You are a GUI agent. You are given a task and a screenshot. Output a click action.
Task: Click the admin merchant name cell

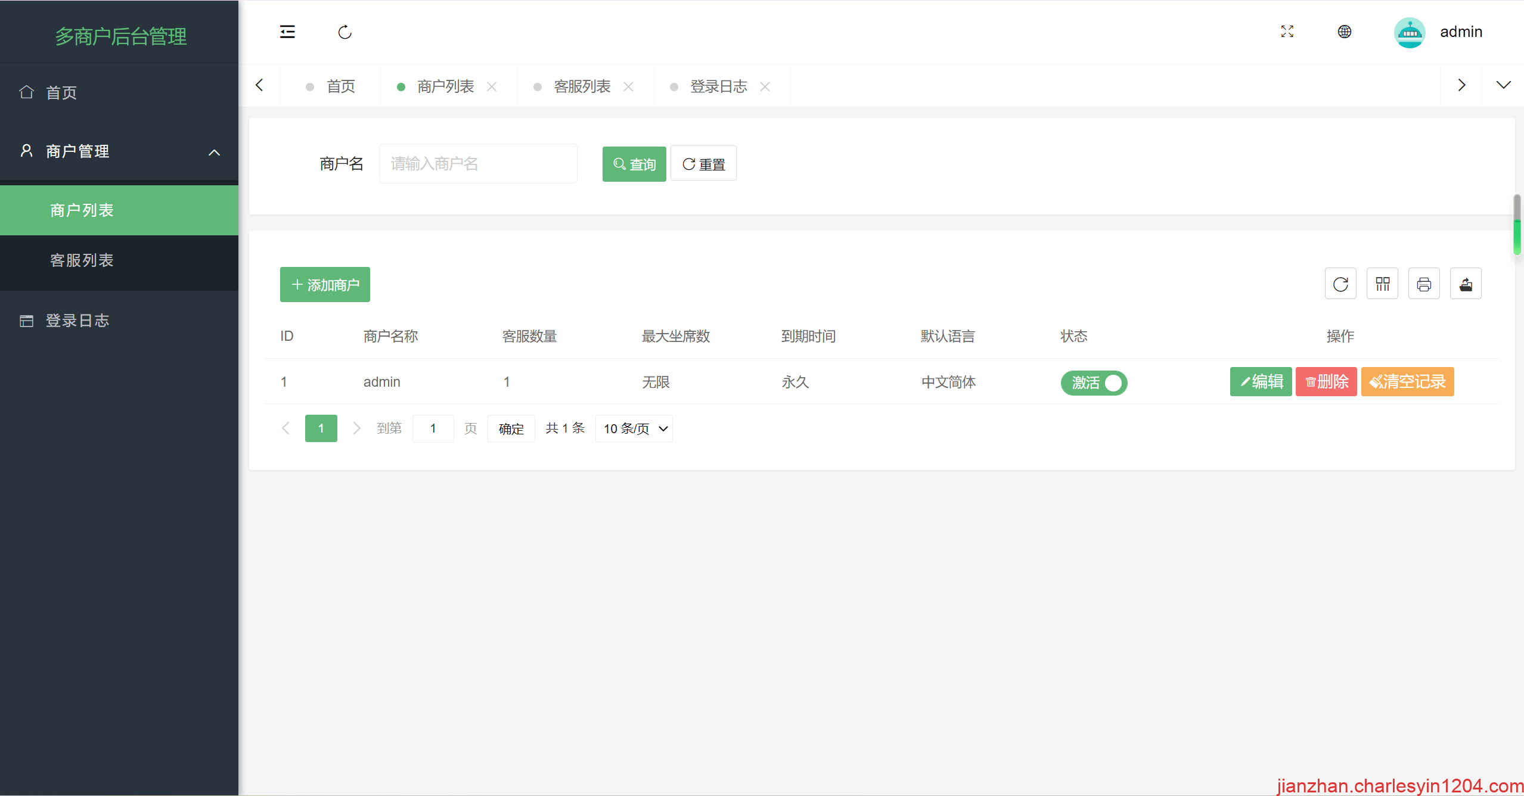point(382,382)
